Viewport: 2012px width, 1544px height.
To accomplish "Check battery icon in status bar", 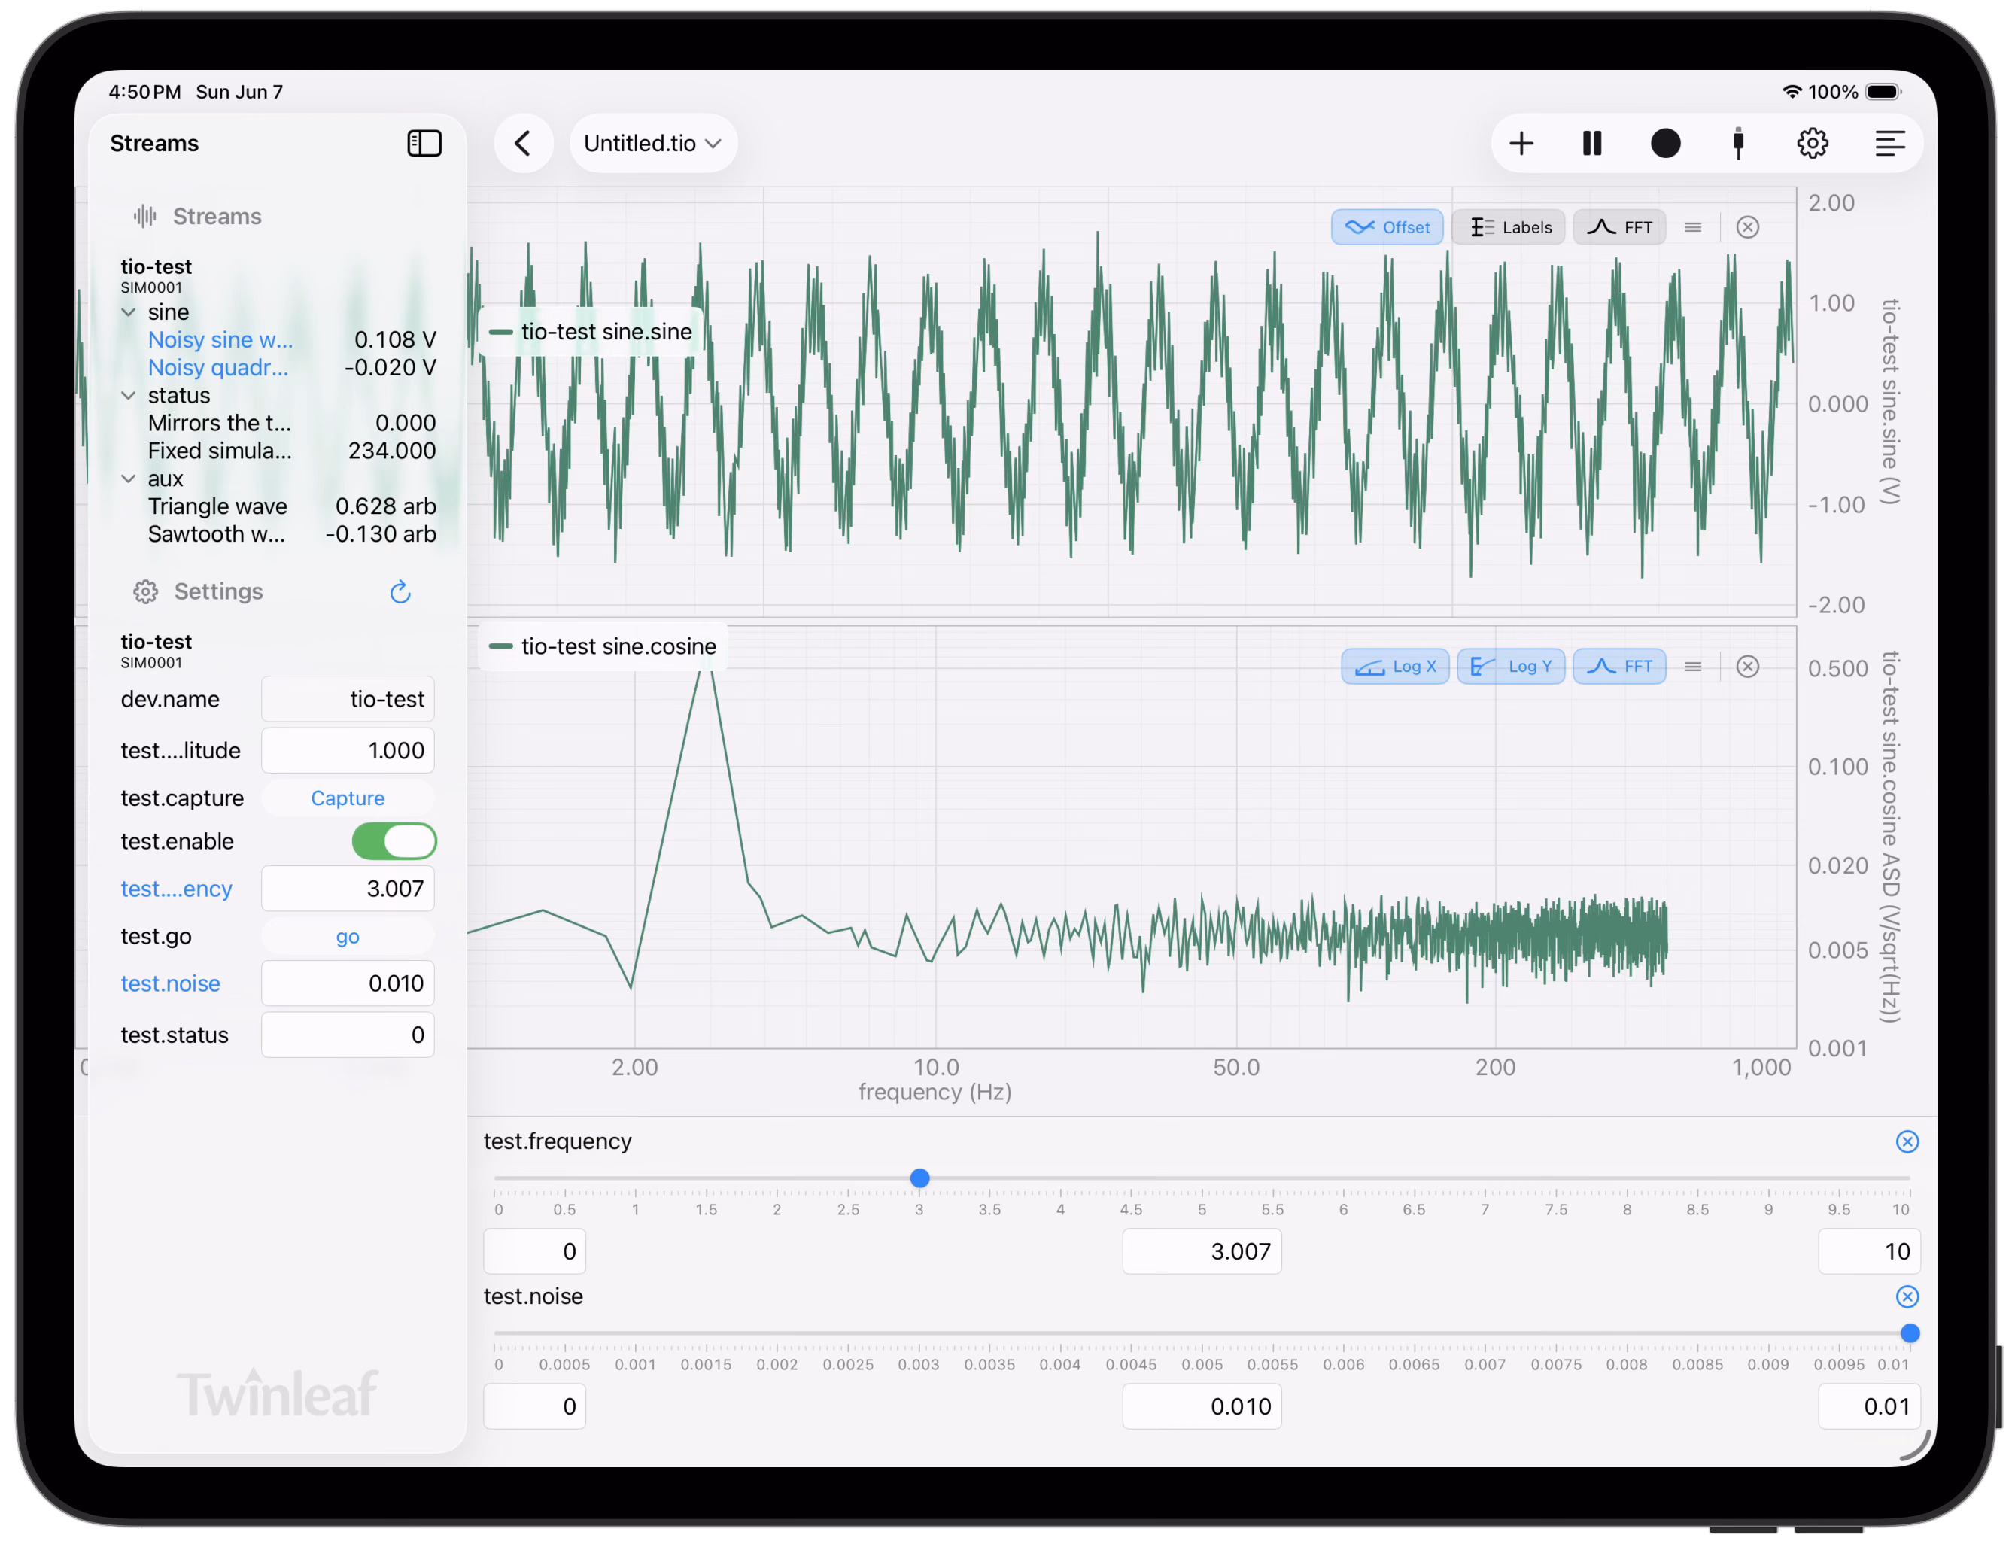I will pyautogui.click(x=1883, y=92).
